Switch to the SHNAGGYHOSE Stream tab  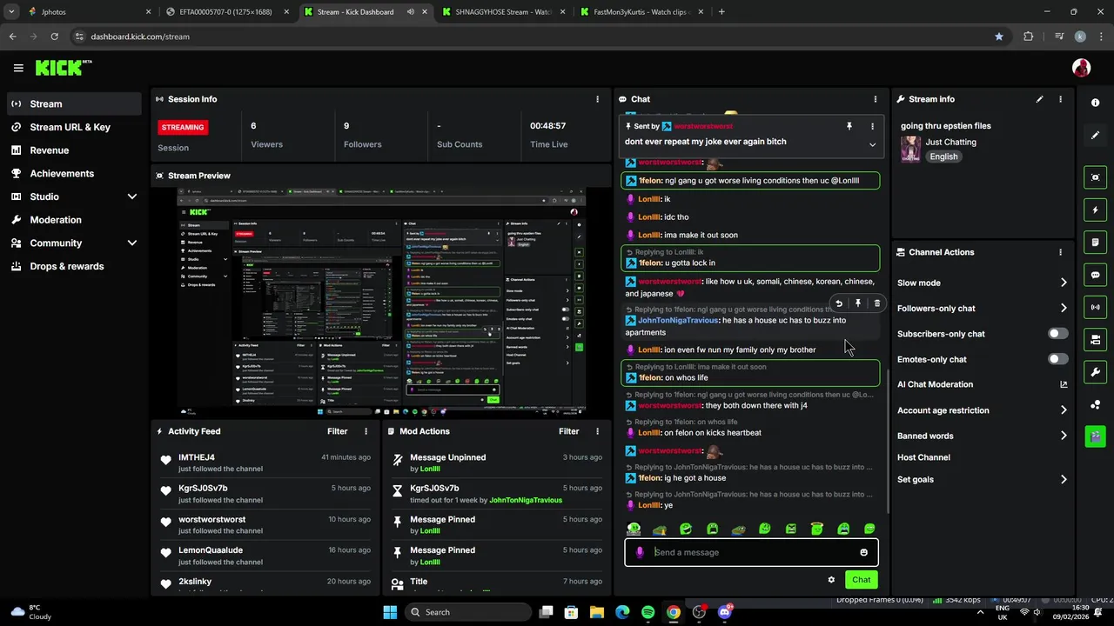(x=502, y=12)
